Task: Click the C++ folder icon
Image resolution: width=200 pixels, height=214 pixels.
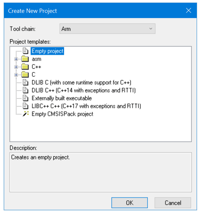Action: pos(25,67)
